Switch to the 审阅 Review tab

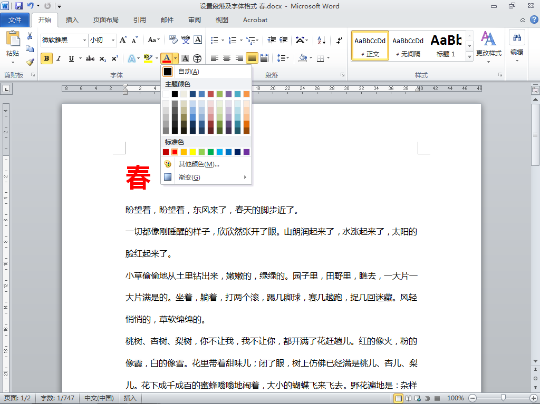point(195,19)
